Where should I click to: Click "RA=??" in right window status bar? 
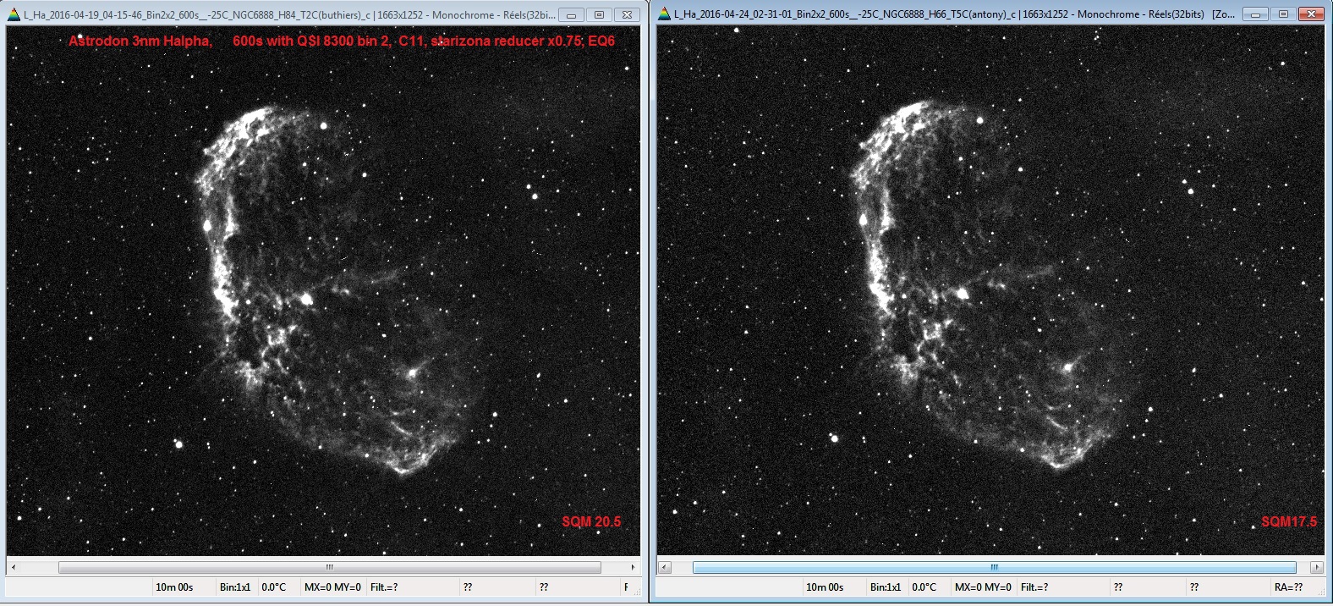pos(1289,587)
